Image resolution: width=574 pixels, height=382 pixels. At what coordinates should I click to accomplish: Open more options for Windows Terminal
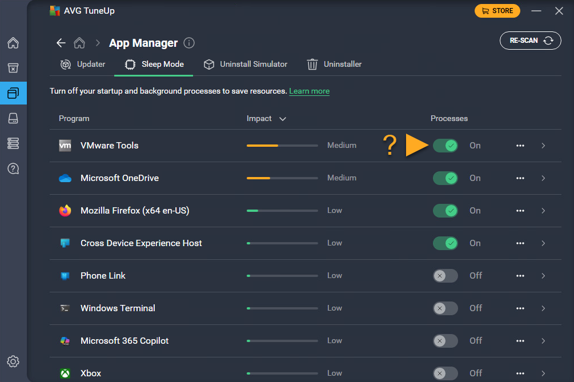520,308
